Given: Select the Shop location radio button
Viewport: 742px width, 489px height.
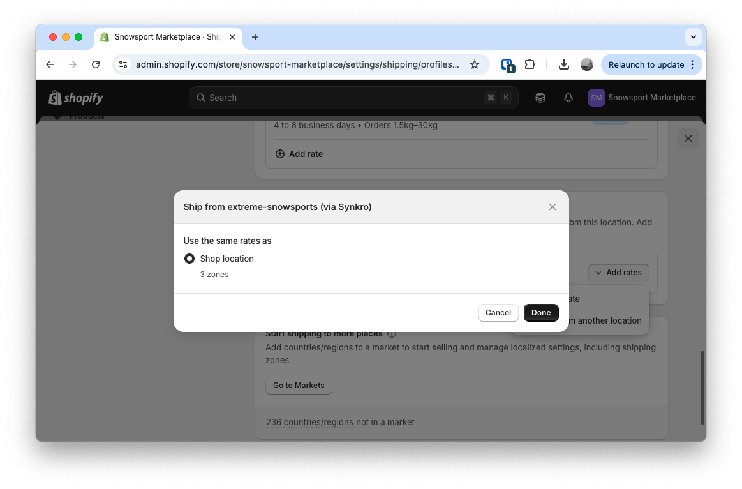Looking at the screenshot, I should pos(189,258).
